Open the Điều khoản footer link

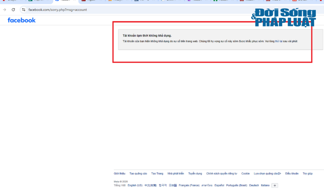pos(292,174)
